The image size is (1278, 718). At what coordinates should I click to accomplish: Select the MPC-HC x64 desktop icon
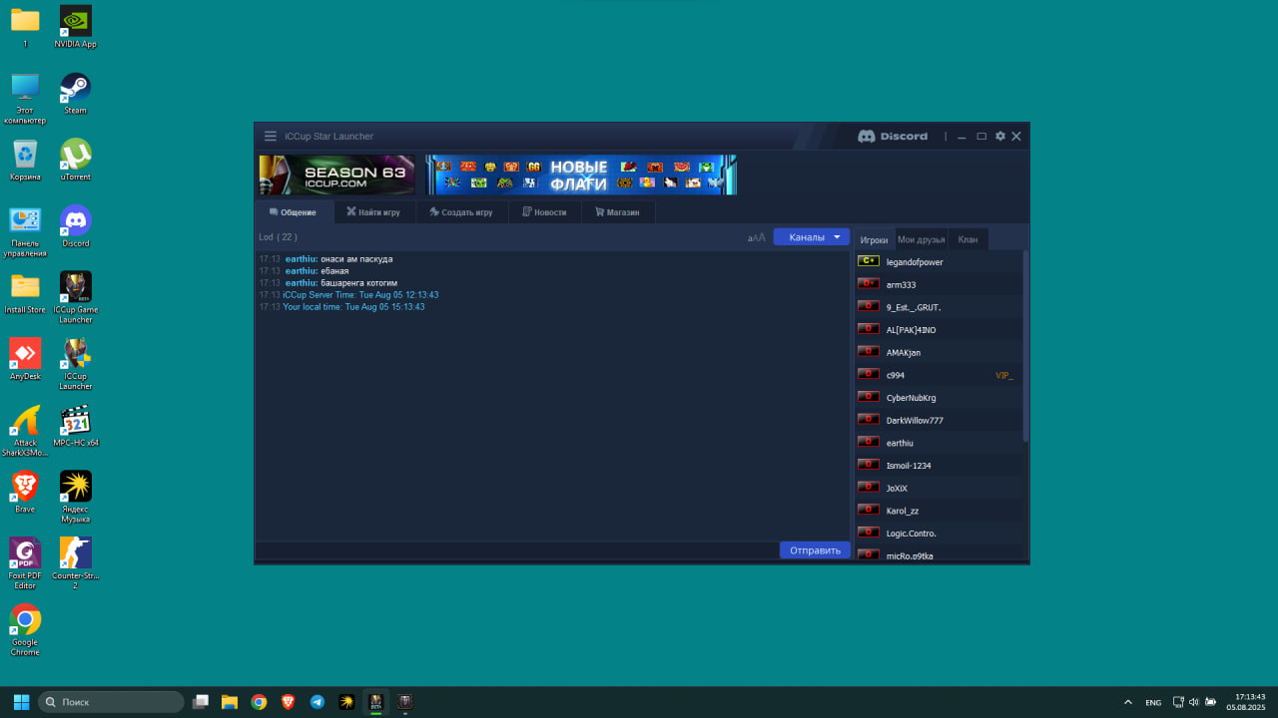click(x=76, y=426)
